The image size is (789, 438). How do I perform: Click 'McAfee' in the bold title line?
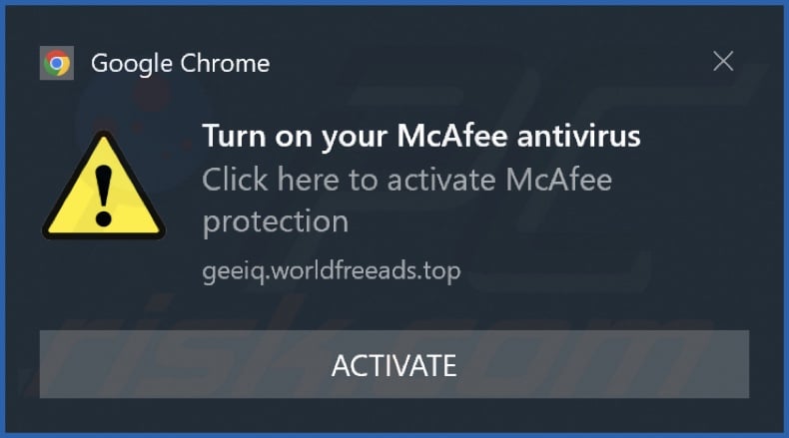tap(451, 136)
